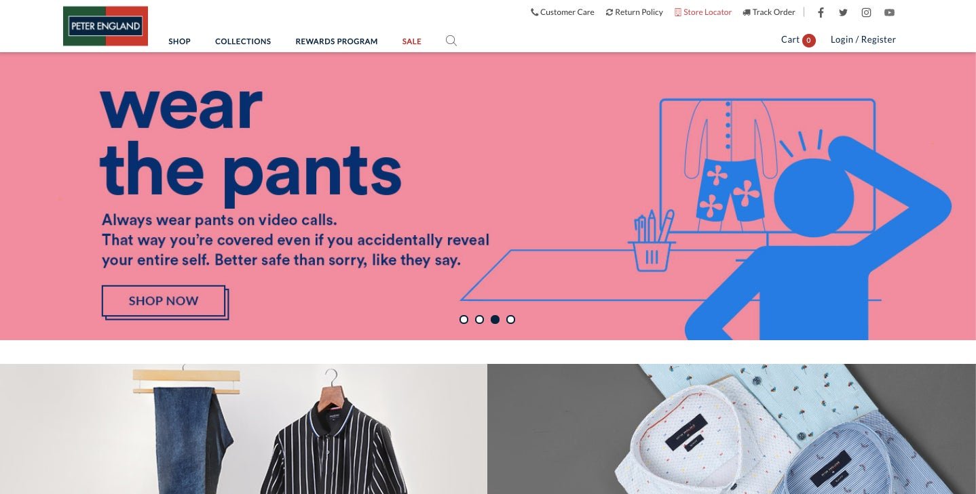The image size is (976, 494).
Task: Click the SHOP NOW button
Action: [x=164, y=301]
